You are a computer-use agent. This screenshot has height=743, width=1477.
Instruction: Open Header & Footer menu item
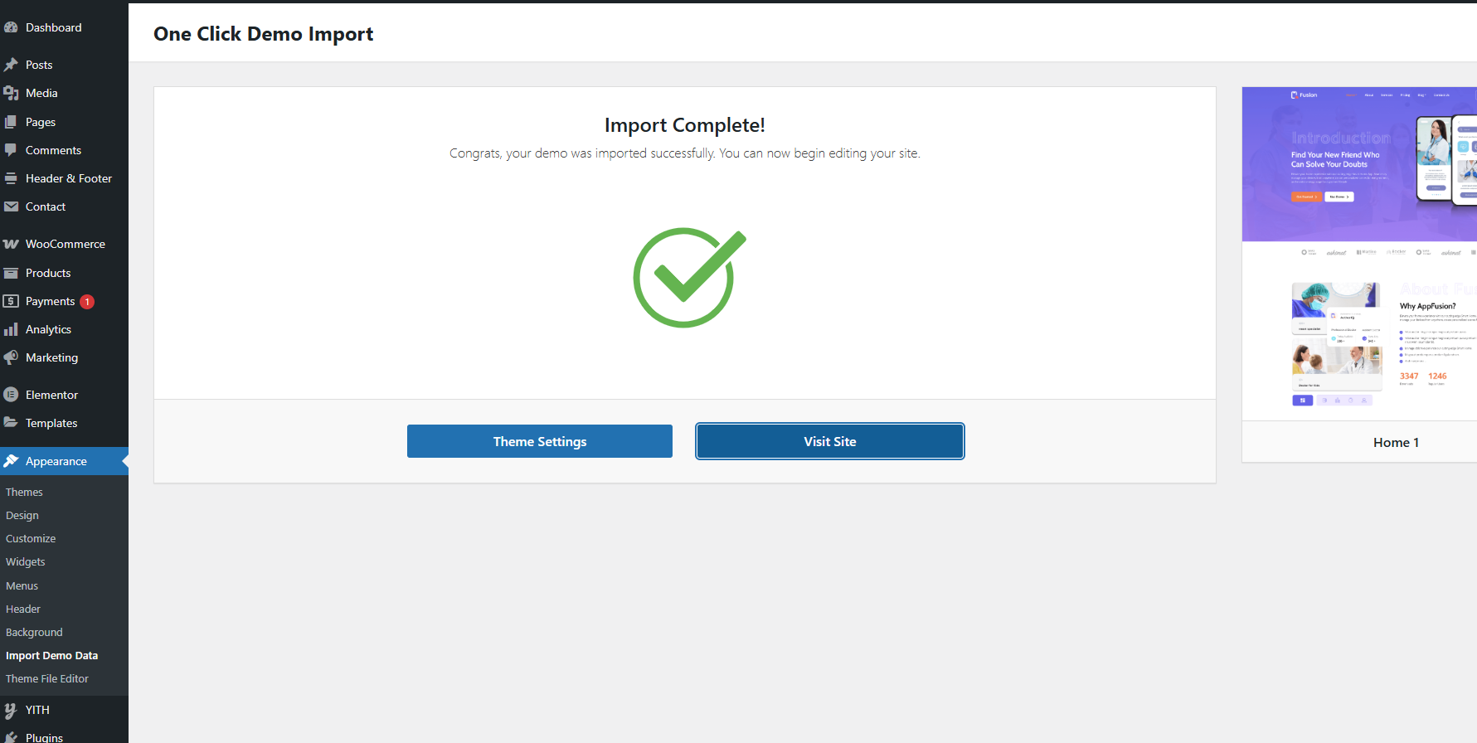[x=68, y=178]
